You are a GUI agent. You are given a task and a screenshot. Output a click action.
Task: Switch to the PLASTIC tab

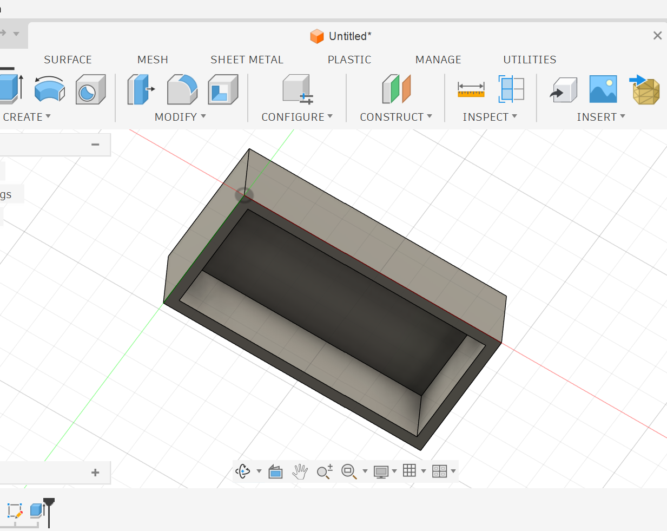point(349,60)
